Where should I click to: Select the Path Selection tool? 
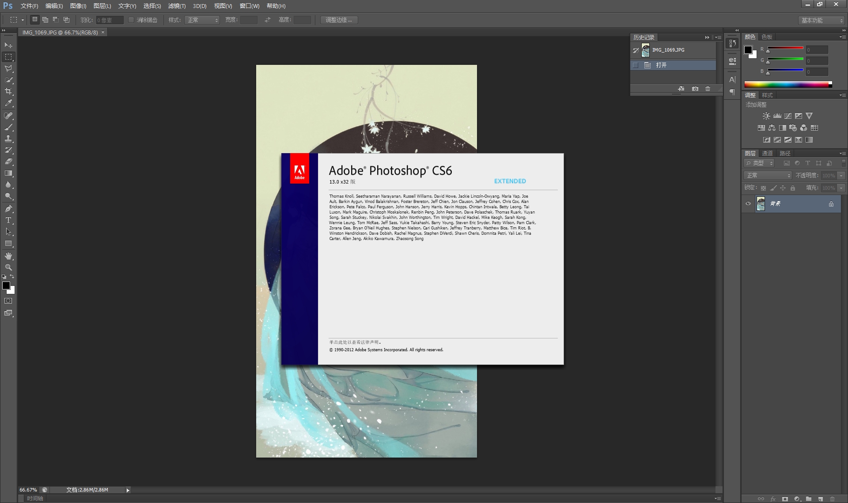[8, 232]
